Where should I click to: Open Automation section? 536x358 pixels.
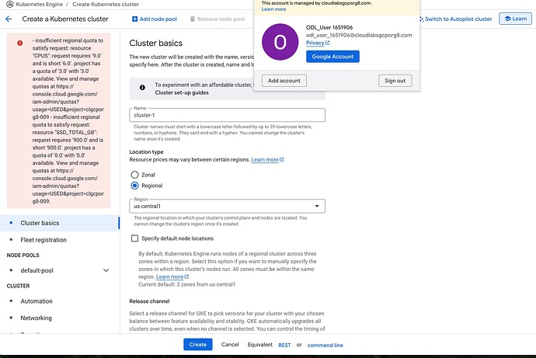click(x=37, y=301)
